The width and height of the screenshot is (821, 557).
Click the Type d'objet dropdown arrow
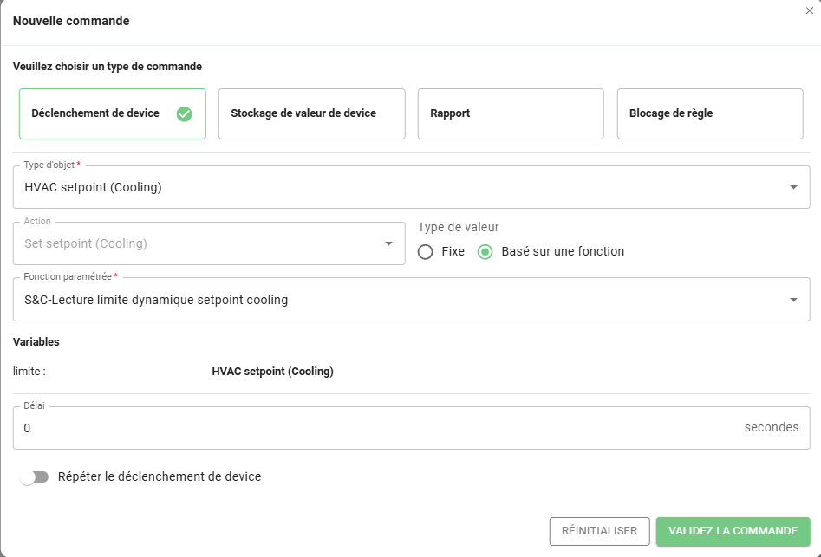click(x=793, y=187)
